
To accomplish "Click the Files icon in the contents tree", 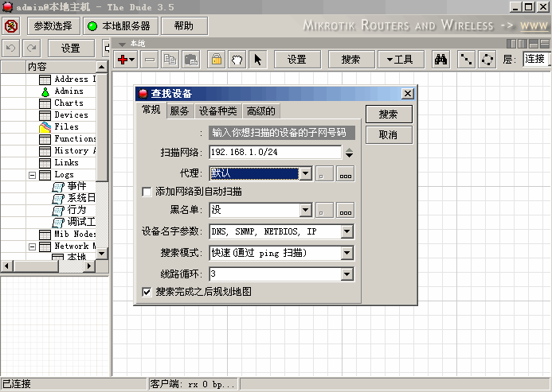I will pyautogui.click(x=45, y=127).
